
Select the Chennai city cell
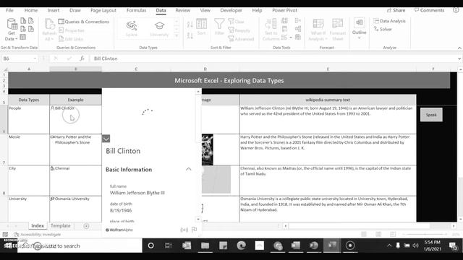pyautogui.click(x=75, y=181)
